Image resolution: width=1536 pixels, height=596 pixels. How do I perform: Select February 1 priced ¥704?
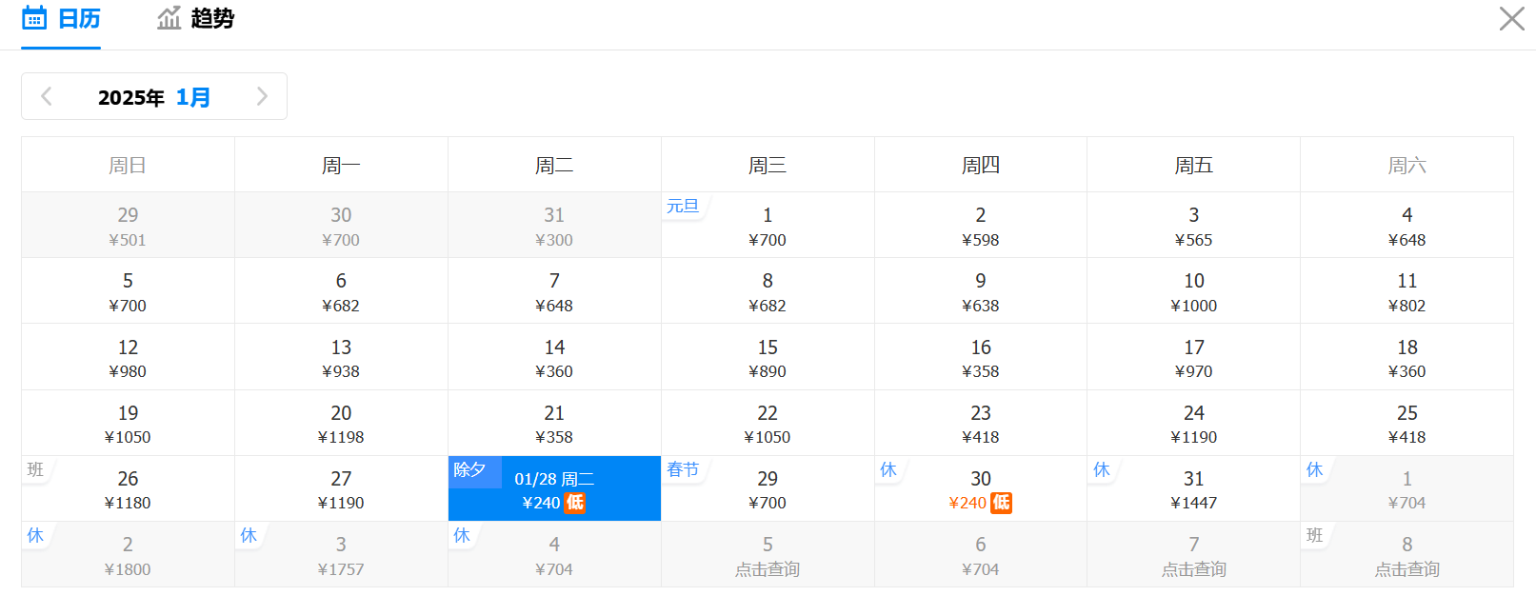[x=1407, y=488]
